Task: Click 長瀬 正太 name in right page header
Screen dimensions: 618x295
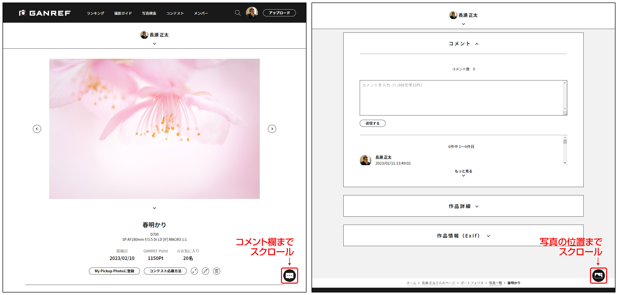Action: coord(468,15)
